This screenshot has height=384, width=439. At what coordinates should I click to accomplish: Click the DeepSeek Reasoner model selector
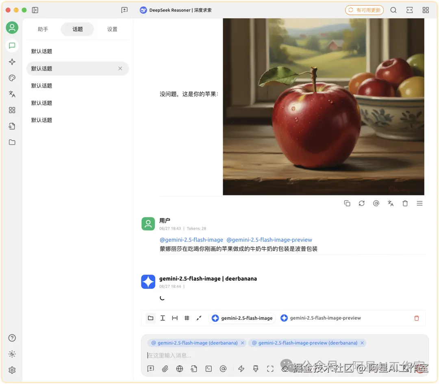click(x=176, y=10)
